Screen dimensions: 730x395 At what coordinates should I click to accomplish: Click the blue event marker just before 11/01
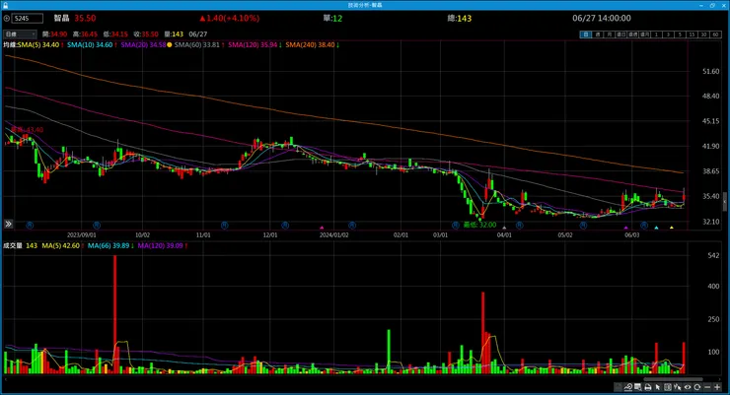click(x=224, y=225)
